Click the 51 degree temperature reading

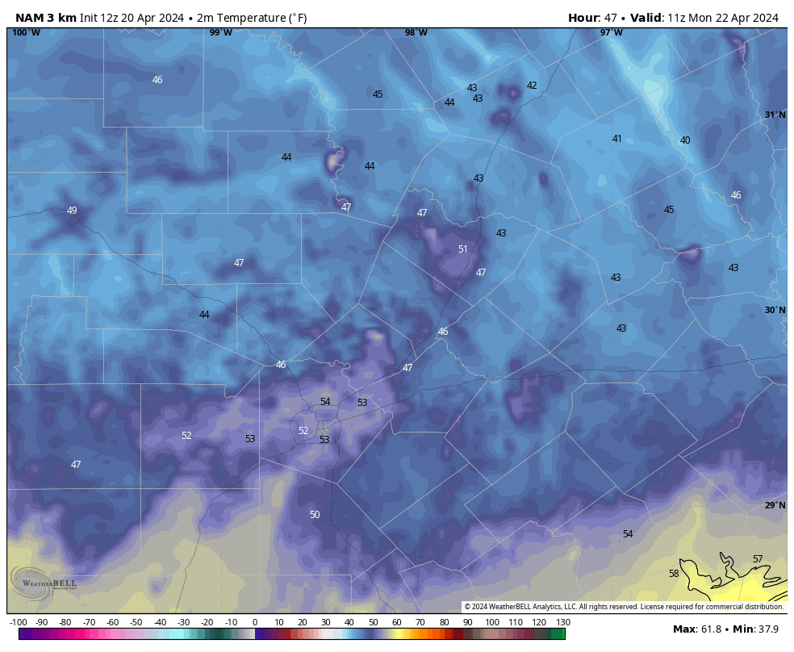pyautogui.click(x=463, y=249)
